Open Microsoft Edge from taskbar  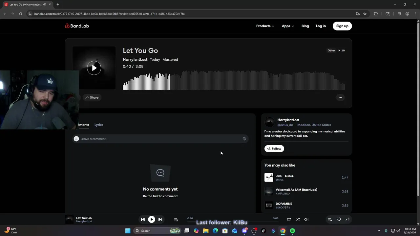[x=215, y=231]
